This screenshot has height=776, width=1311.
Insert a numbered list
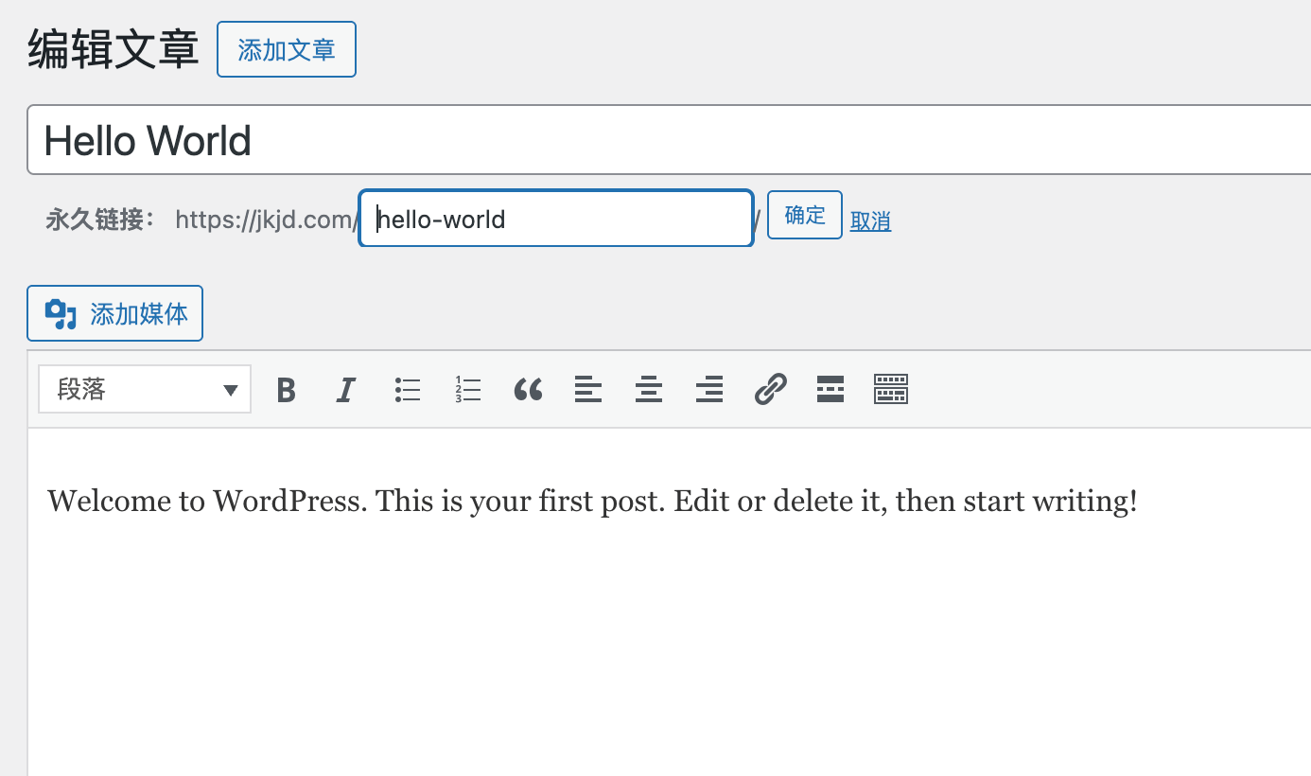click(467, 390)
